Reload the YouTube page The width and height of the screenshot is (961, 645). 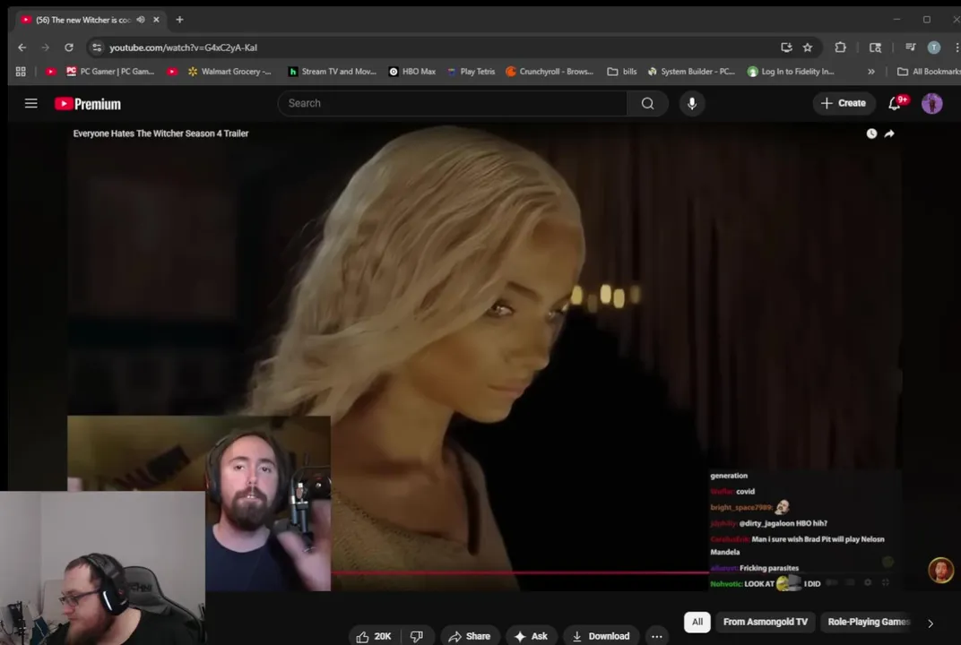(69, 47)
